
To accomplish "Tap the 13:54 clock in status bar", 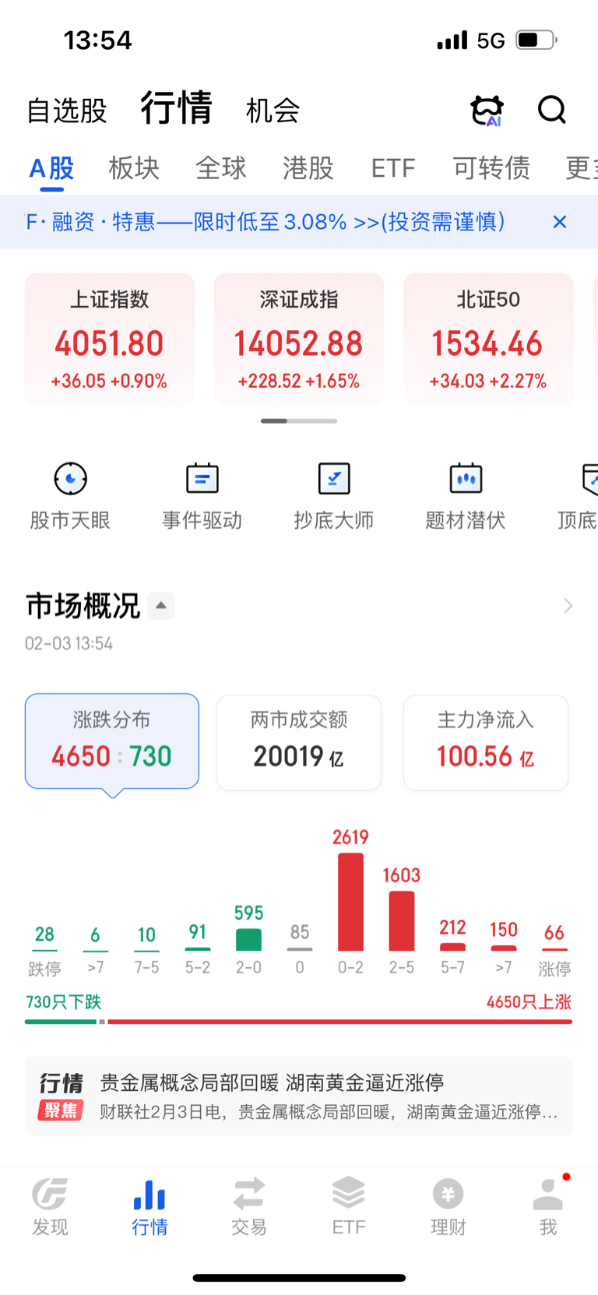I will (97, 40).
